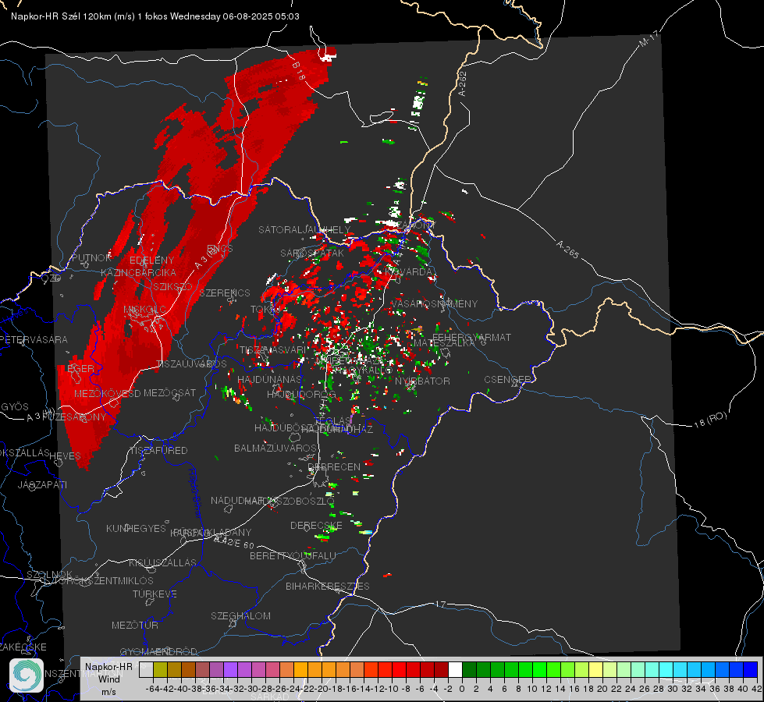Select the CSENGER label
This screenshot has height=702, width=764.
(507, 379)
